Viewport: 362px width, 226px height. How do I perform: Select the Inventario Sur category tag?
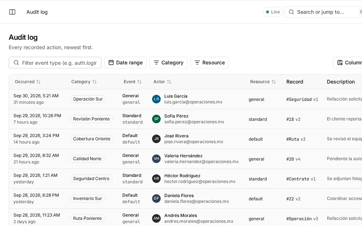[88, 198]
